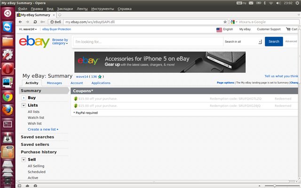
Task: Open System Settings gear-wrench dock icon
Action: tap(8, 55)
